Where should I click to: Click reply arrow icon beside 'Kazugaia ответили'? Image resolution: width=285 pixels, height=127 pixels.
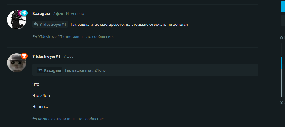pyautogui.click(x=34, y=119)
